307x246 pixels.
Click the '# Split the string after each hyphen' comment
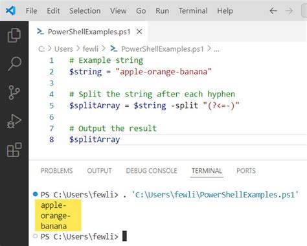click(152, 94)
